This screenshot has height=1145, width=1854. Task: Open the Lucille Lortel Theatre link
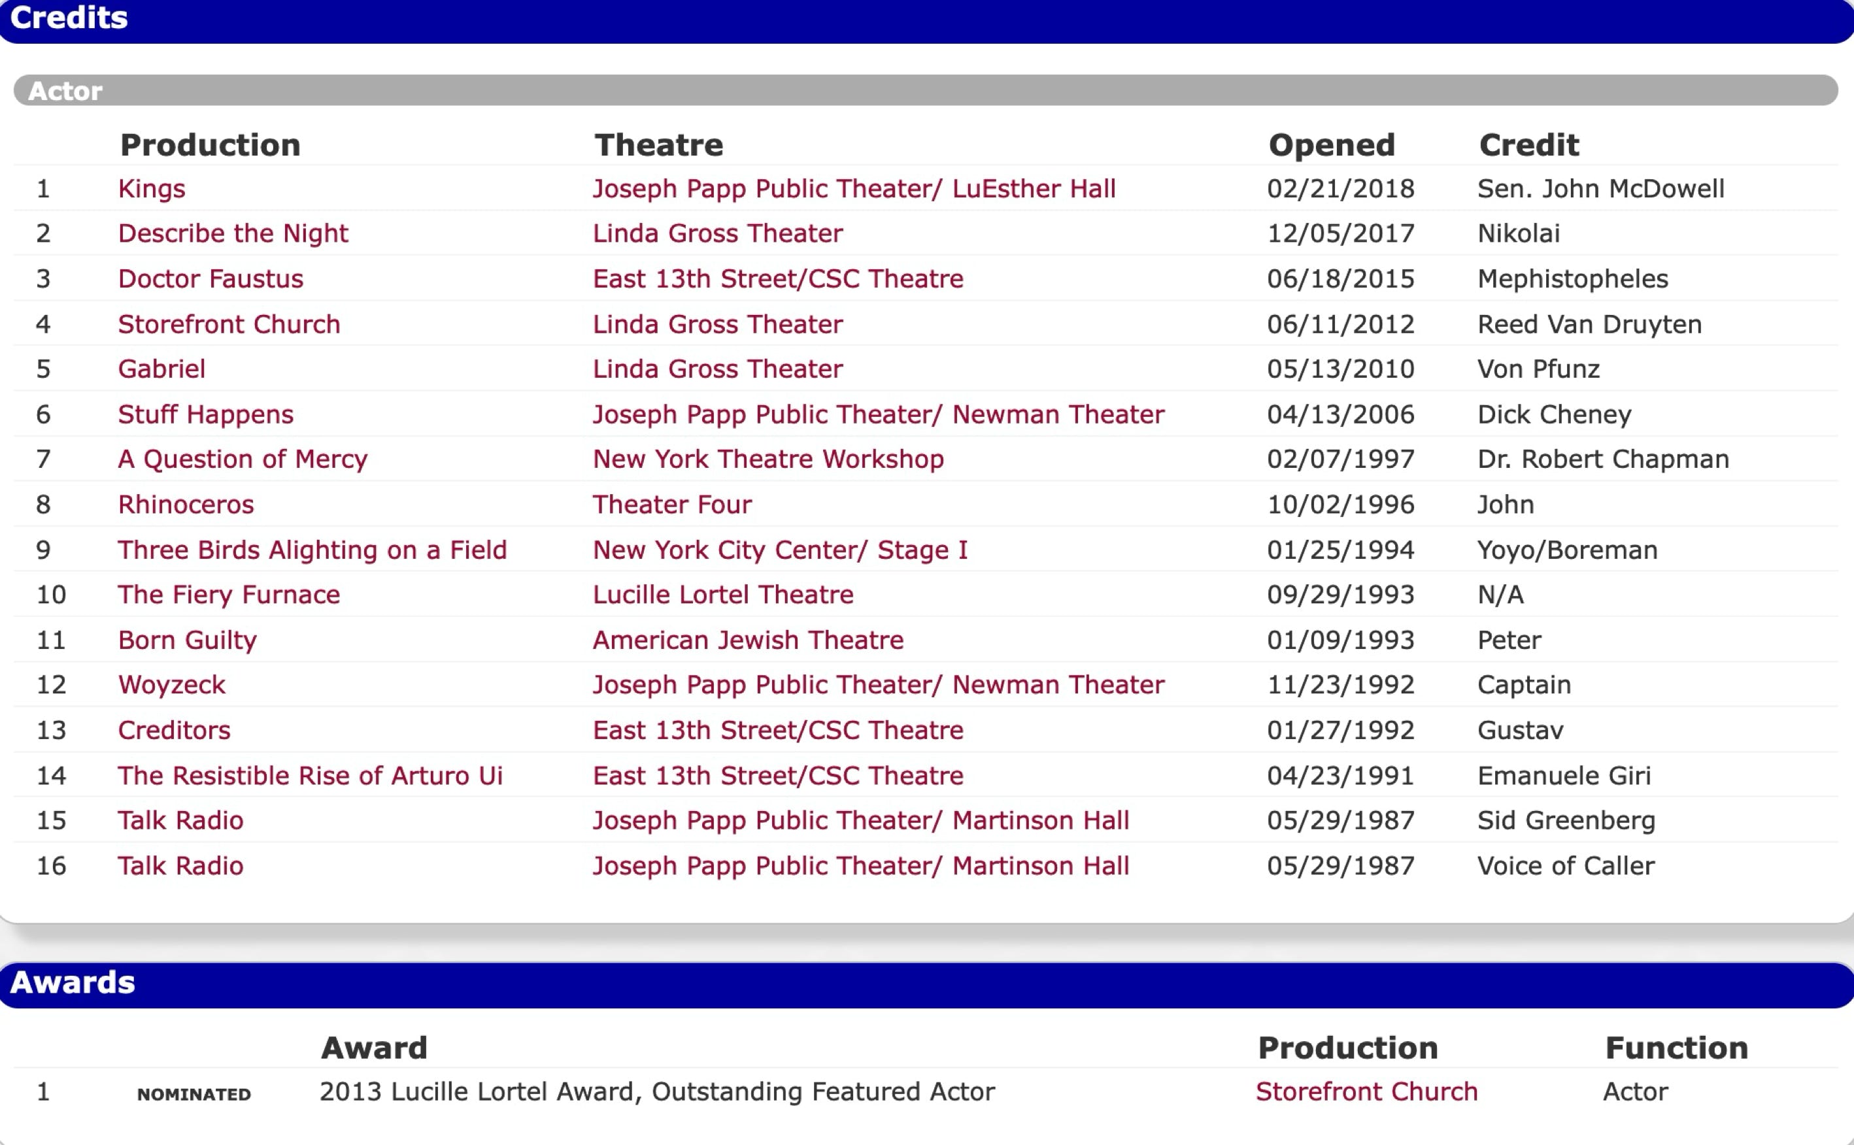(x=722, y=595)
